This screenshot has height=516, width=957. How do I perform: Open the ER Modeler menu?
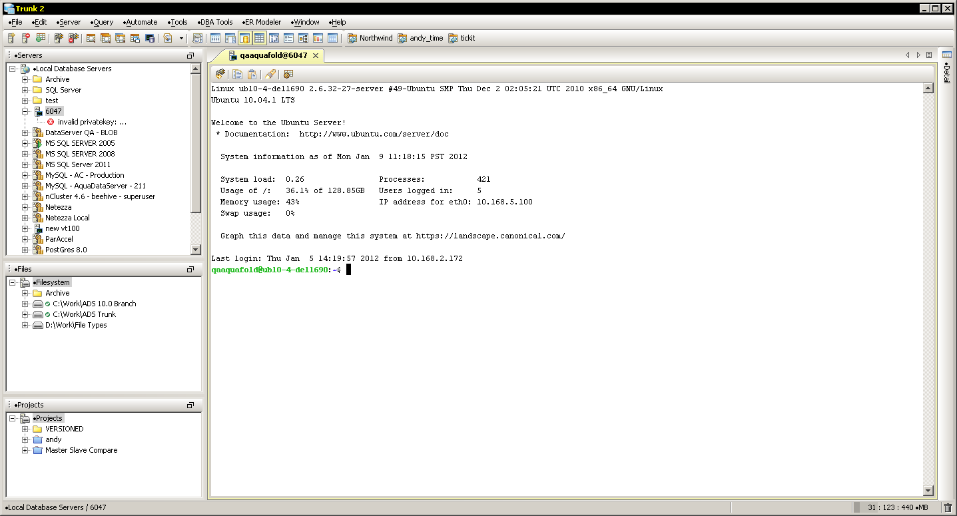(260, 22)
